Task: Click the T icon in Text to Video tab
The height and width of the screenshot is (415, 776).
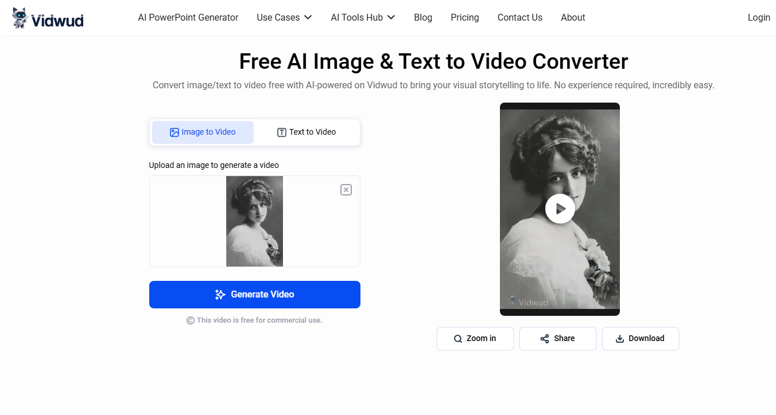Action: coord(282,132)
